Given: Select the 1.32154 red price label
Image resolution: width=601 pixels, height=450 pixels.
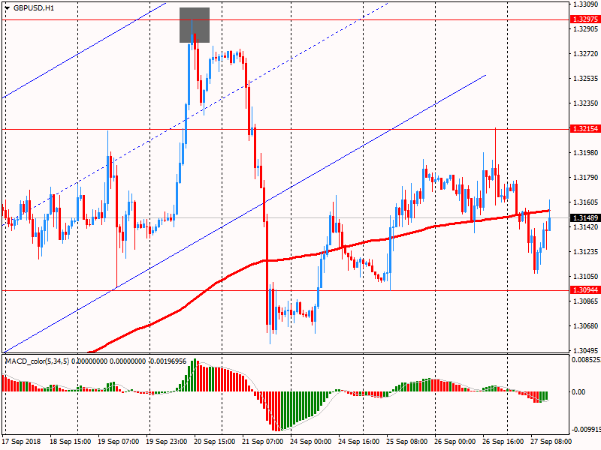Looking at the screenshot, I should [585, 128].
